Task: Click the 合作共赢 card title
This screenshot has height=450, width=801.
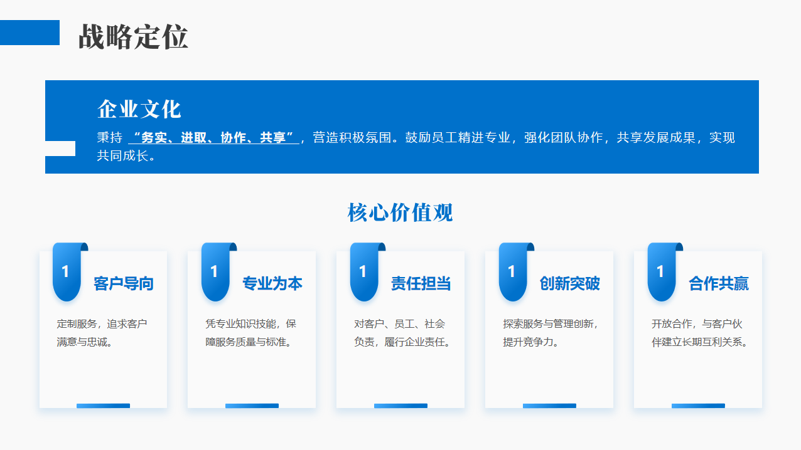Action: pyautogui.click(x=719, y=283)
